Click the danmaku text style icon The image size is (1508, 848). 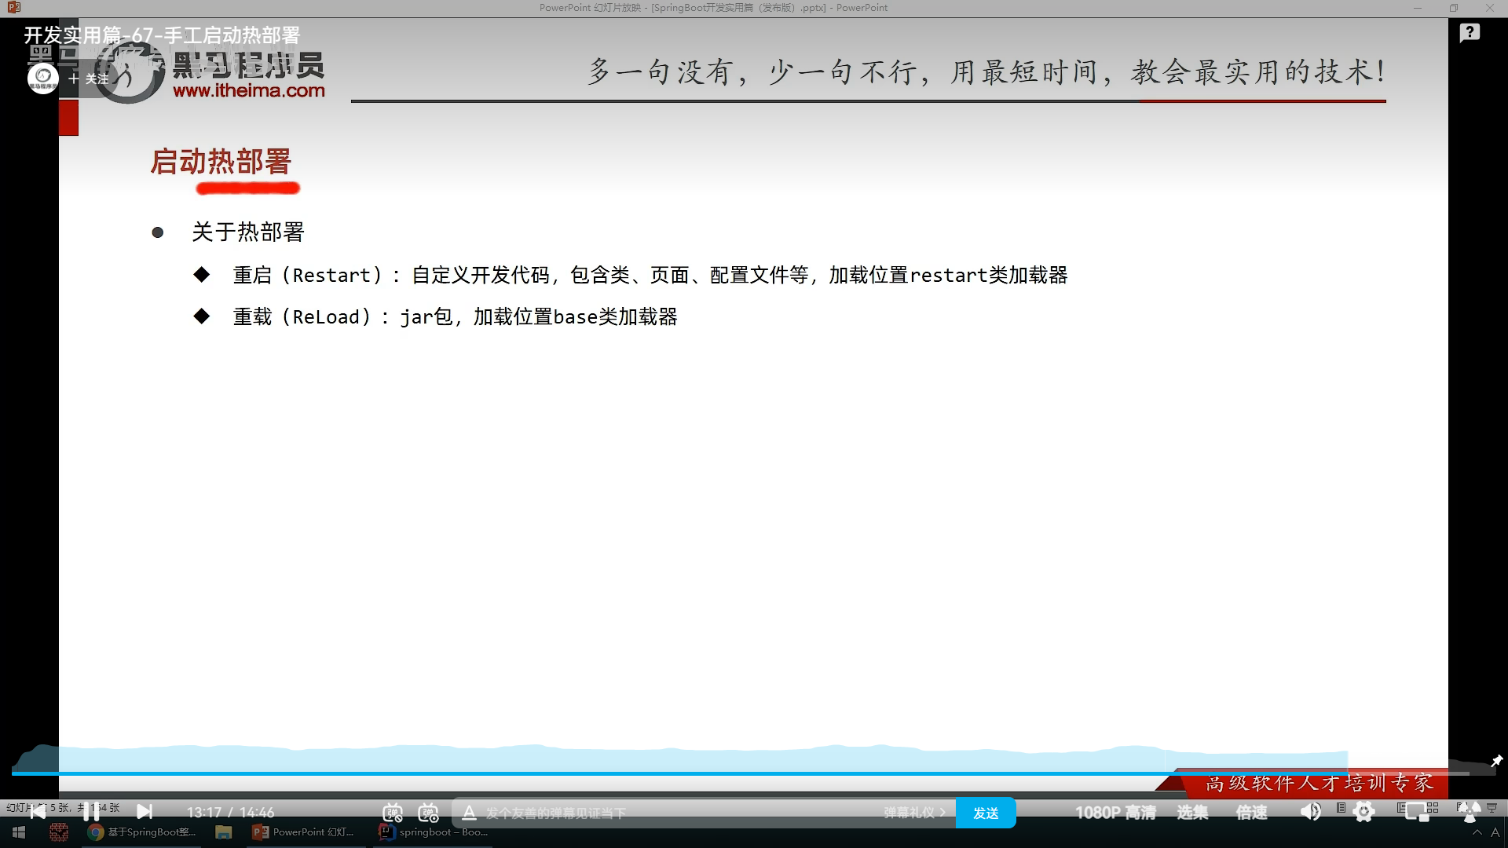(469, 813)
